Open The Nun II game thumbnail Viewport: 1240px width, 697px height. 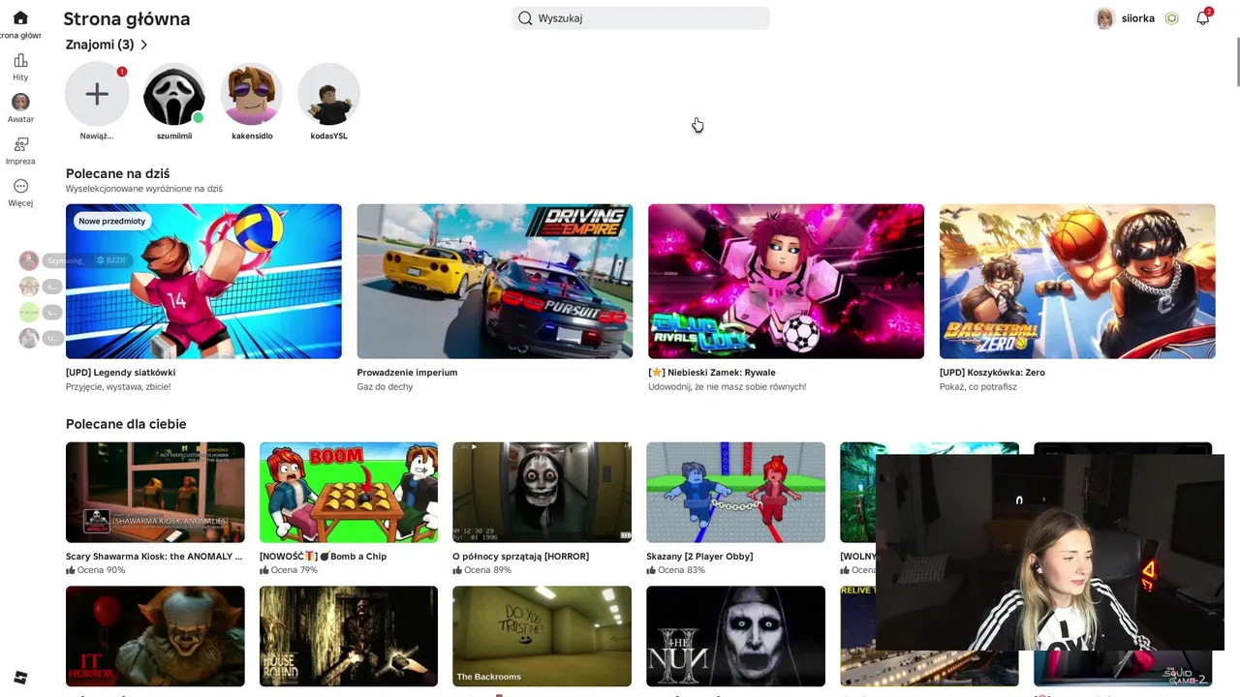[735, 636]
